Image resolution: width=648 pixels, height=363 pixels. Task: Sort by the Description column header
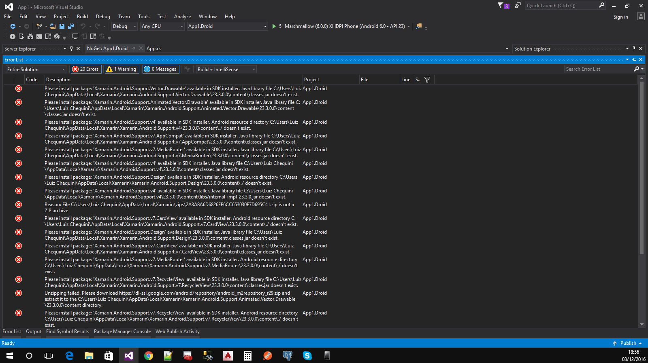point(173,80)
